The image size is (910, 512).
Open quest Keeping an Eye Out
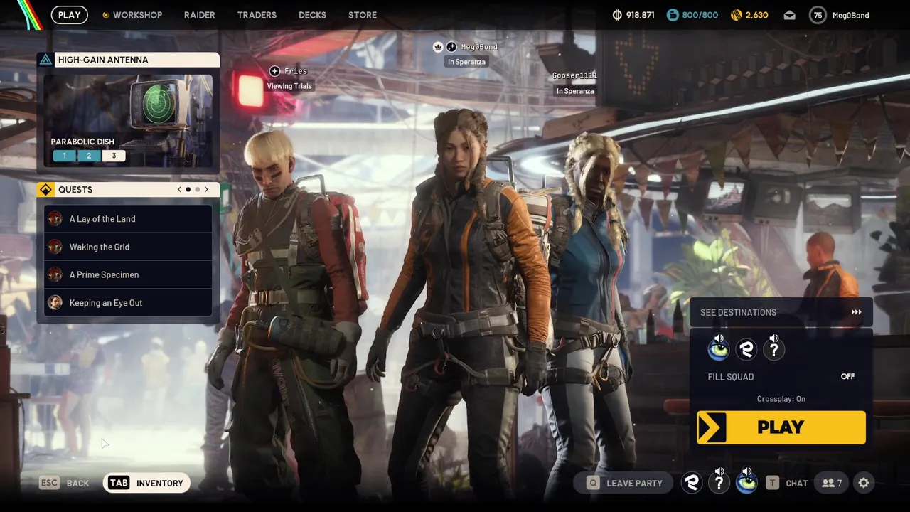[x=128, y=303]
